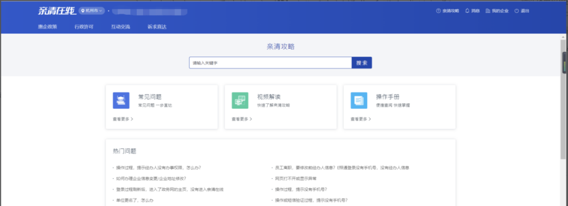Click the 亲清攻略 help icon in header
The width and height of the screenshot is (568, 206).
coord(438,11)
